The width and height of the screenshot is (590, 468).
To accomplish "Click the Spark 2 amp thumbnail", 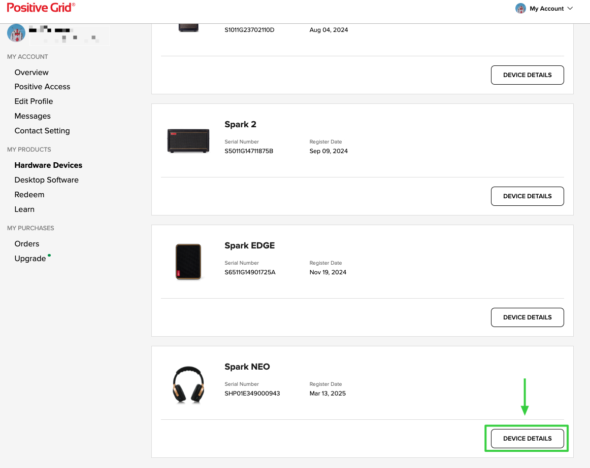I will [x=188, y=141].
